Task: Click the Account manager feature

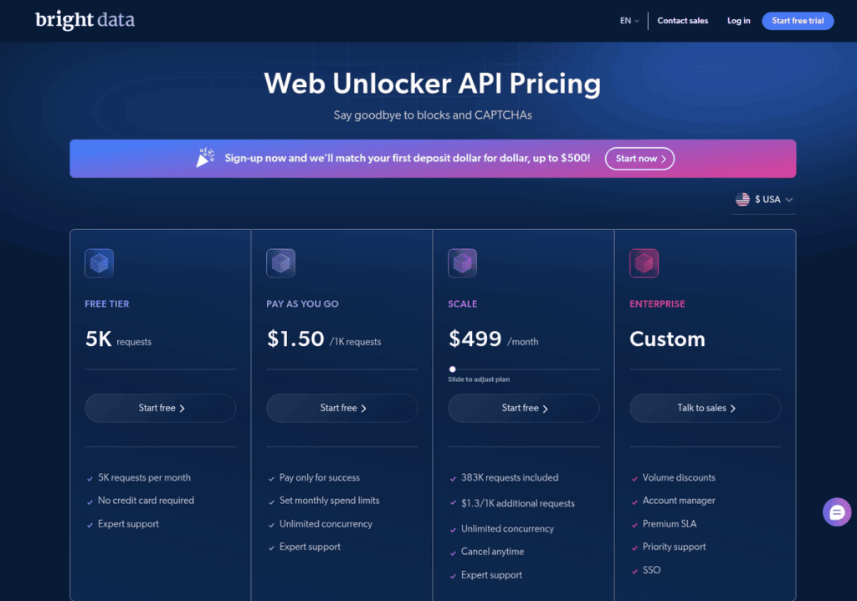Action: (x=679, y=501)
